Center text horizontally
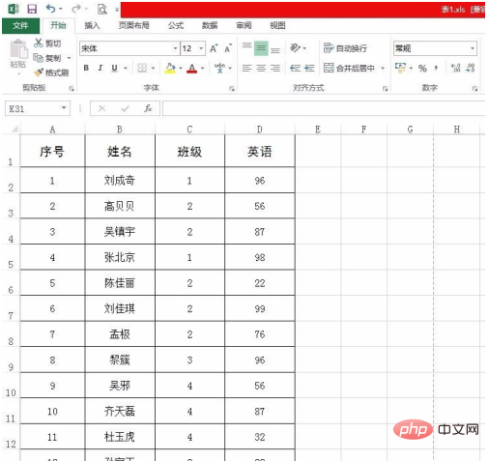This screenshot has height=461, width=489. tap(261, 68)
